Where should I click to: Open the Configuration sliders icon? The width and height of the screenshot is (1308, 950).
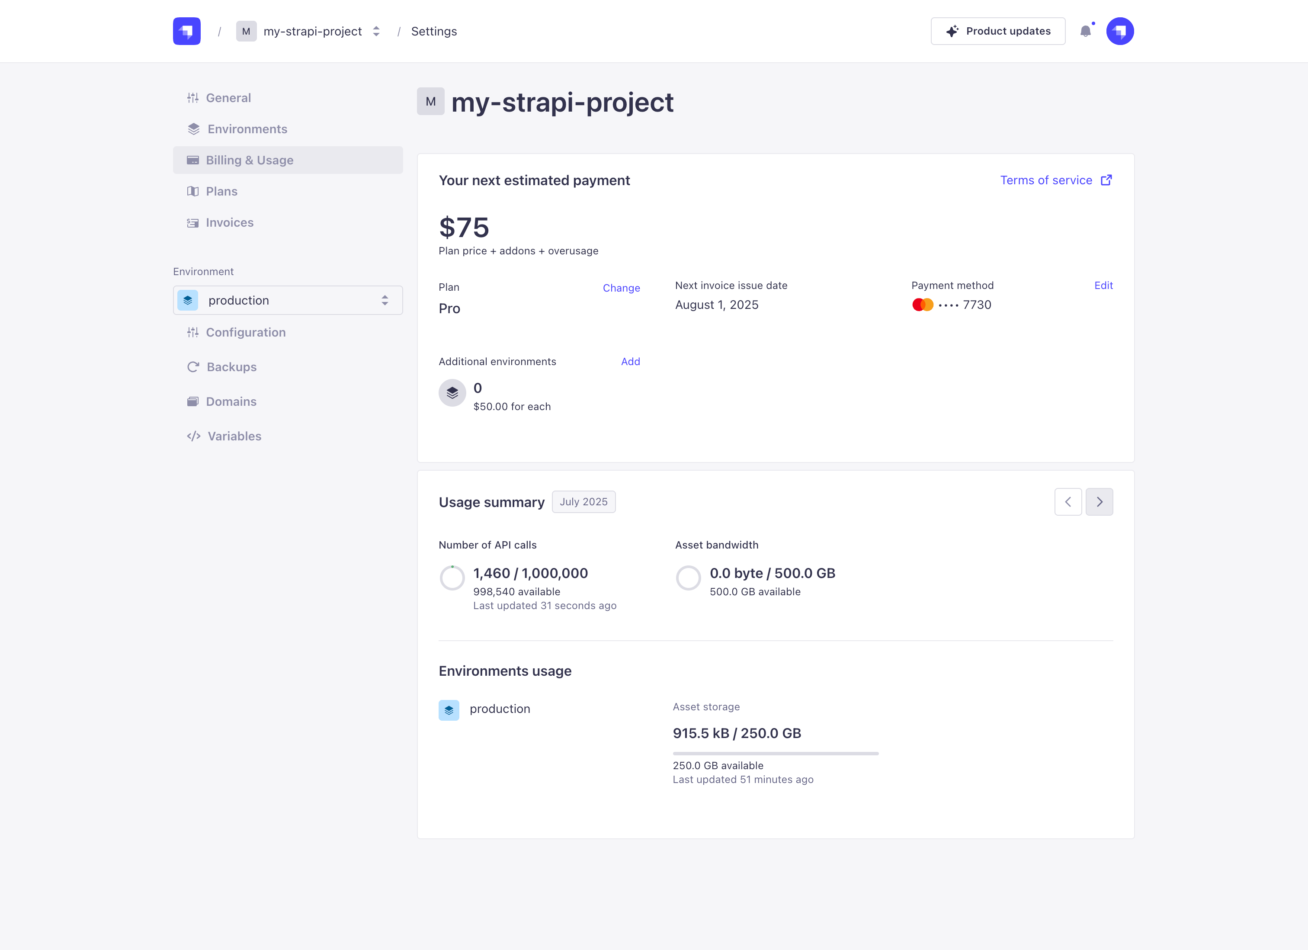(194, 332)
